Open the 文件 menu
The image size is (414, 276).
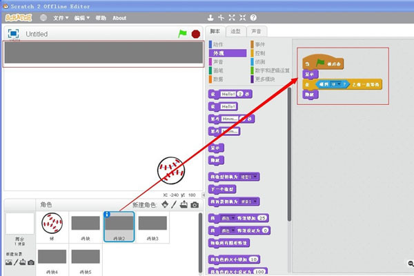click(61, 18)
